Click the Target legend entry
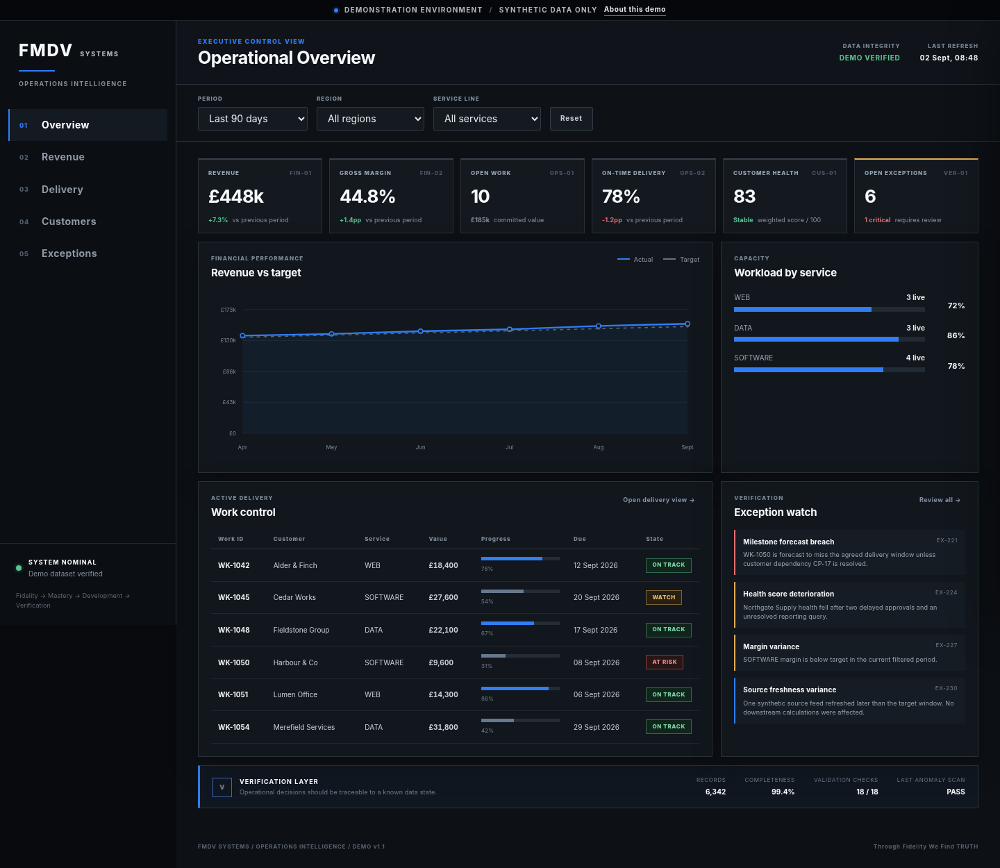 681,260
